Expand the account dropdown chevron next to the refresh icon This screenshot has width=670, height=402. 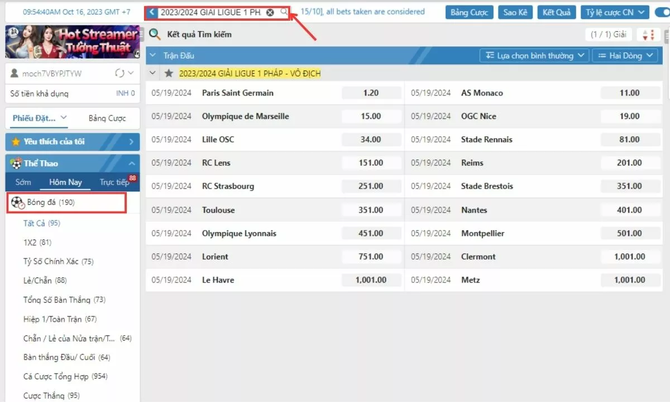coord(131,73)
